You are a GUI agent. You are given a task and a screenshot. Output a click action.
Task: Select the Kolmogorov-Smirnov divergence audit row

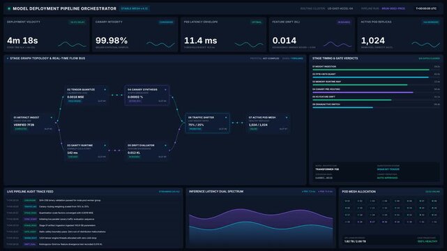[x=93, y=244]
